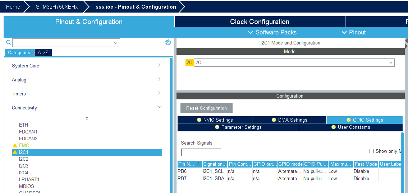The image size is (408, 193).
Task: Open the DMA Settings tab
Action: click(x=289, y=120)
